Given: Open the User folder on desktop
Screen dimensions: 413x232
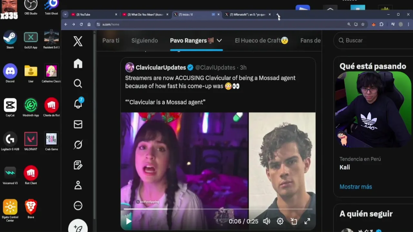Looking at the screenshot, I should coord(31,74).
